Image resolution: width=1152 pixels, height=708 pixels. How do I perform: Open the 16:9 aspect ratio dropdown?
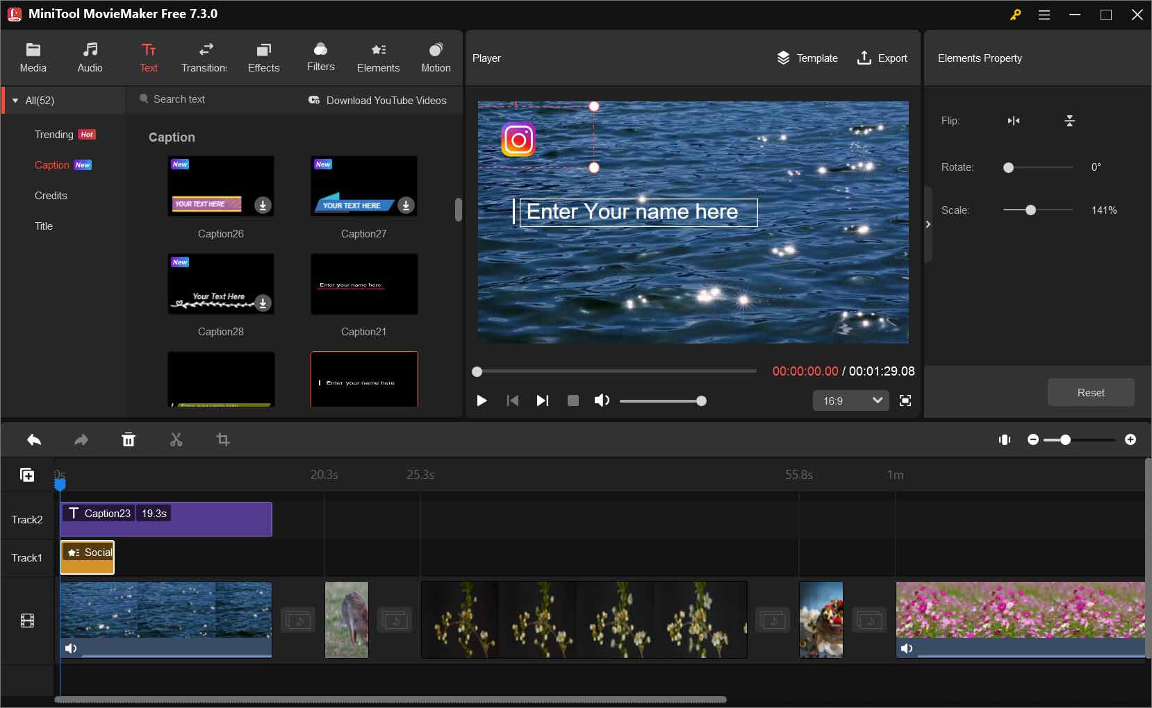click(x=850, y=401)
